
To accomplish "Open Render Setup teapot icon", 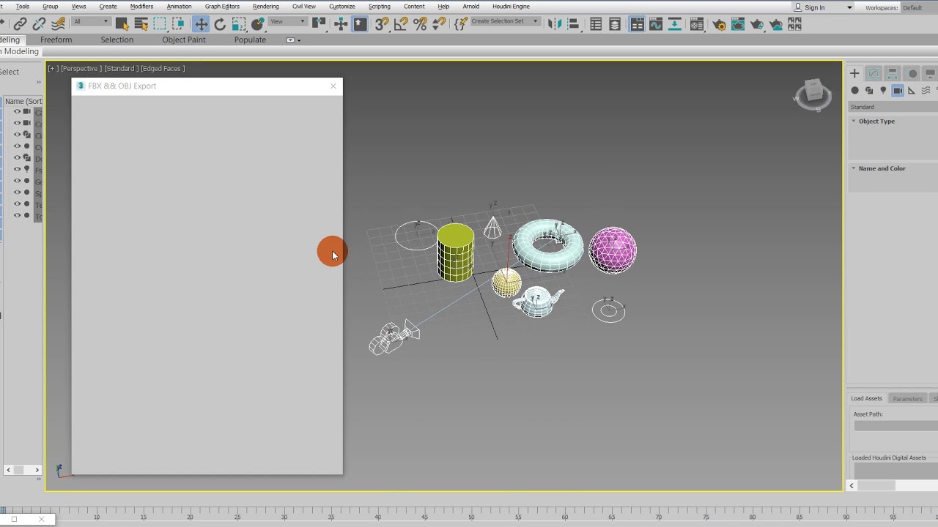I will click(719, 24).
